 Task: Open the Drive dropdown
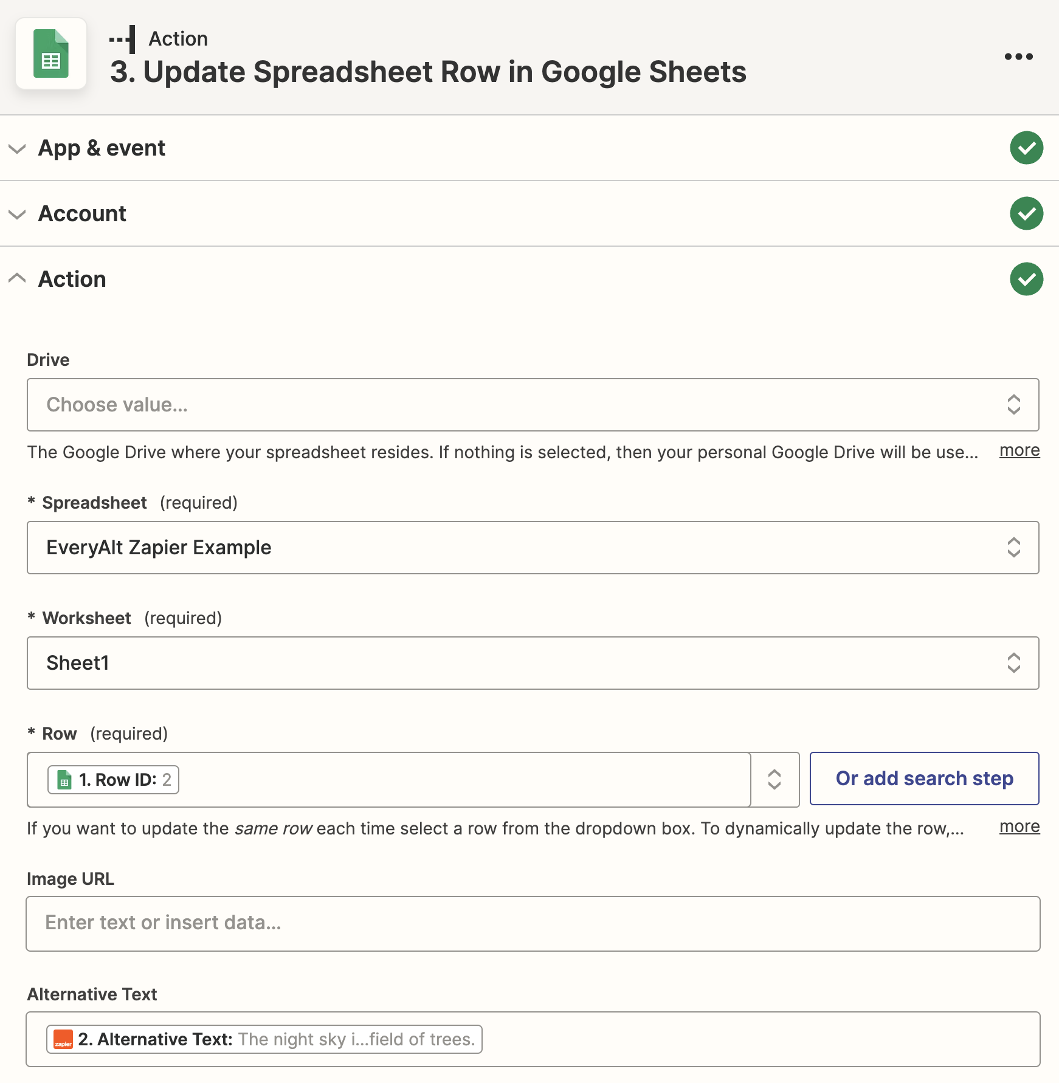(x=533, y=405)
